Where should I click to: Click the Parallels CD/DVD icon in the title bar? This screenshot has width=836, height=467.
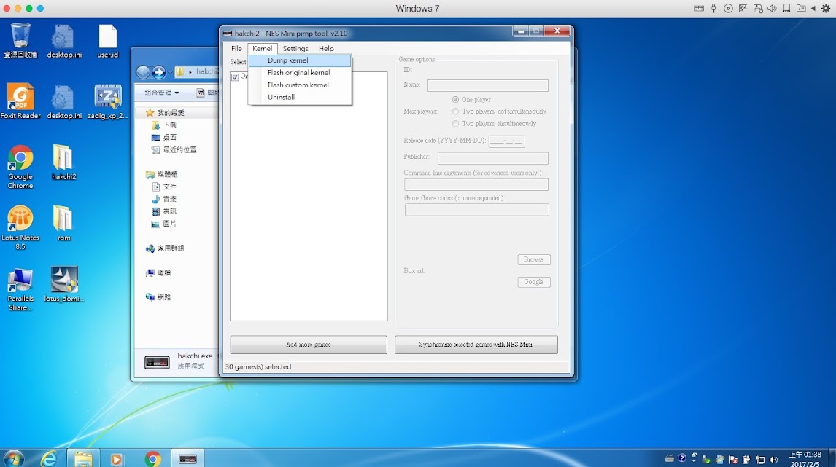click(728, 9)
